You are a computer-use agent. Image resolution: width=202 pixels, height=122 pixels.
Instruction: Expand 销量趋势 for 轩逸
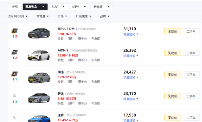pyautogui.click(x=131, y=99)
